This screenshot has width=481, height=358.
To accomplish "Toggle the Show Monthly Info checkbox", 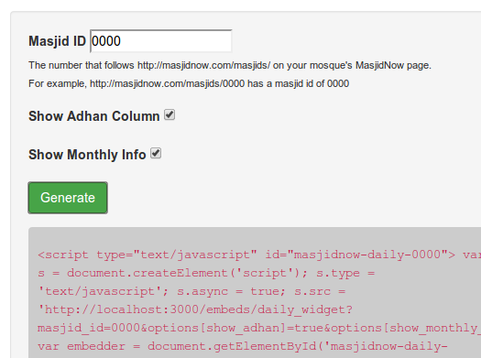I will tap(156, 153).
